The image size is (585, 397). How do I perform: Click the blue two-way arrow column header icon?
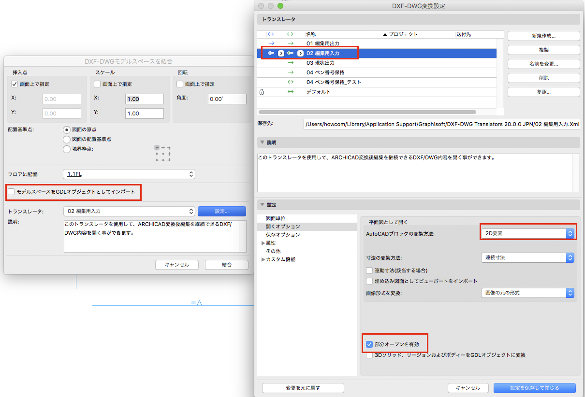pos(271,34)
